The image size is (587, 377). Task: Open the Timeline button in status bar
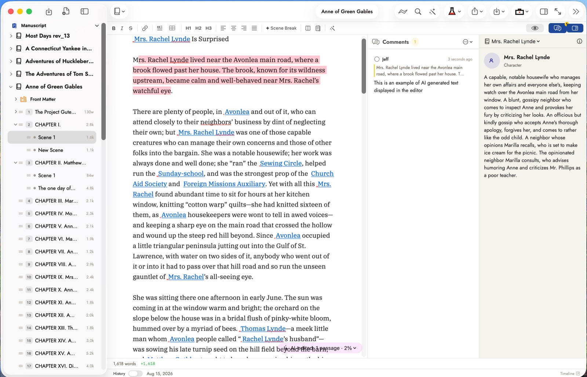click(x=570, y=374)
